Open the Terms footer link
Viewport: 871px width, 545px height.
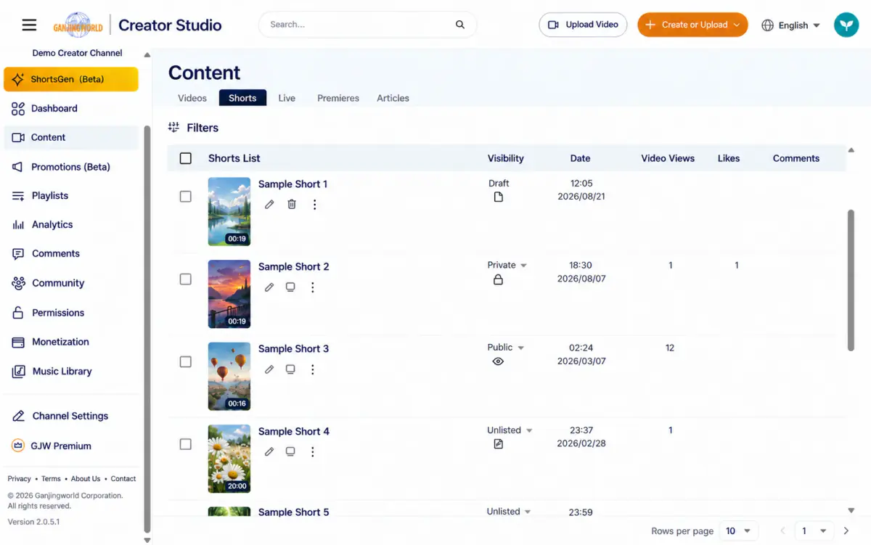(x=51, y=479)
